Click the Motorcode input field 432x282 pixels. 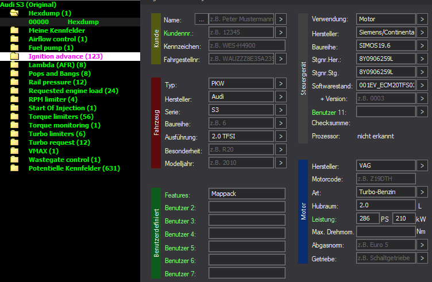385,179
